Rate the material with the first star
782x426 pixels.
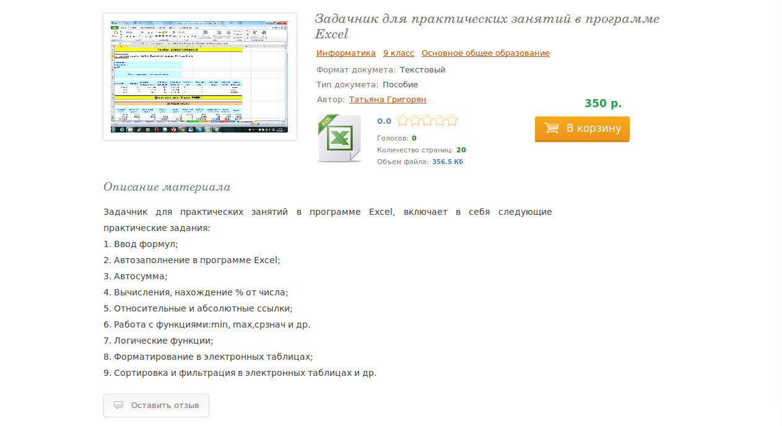[x=402, y=120]
